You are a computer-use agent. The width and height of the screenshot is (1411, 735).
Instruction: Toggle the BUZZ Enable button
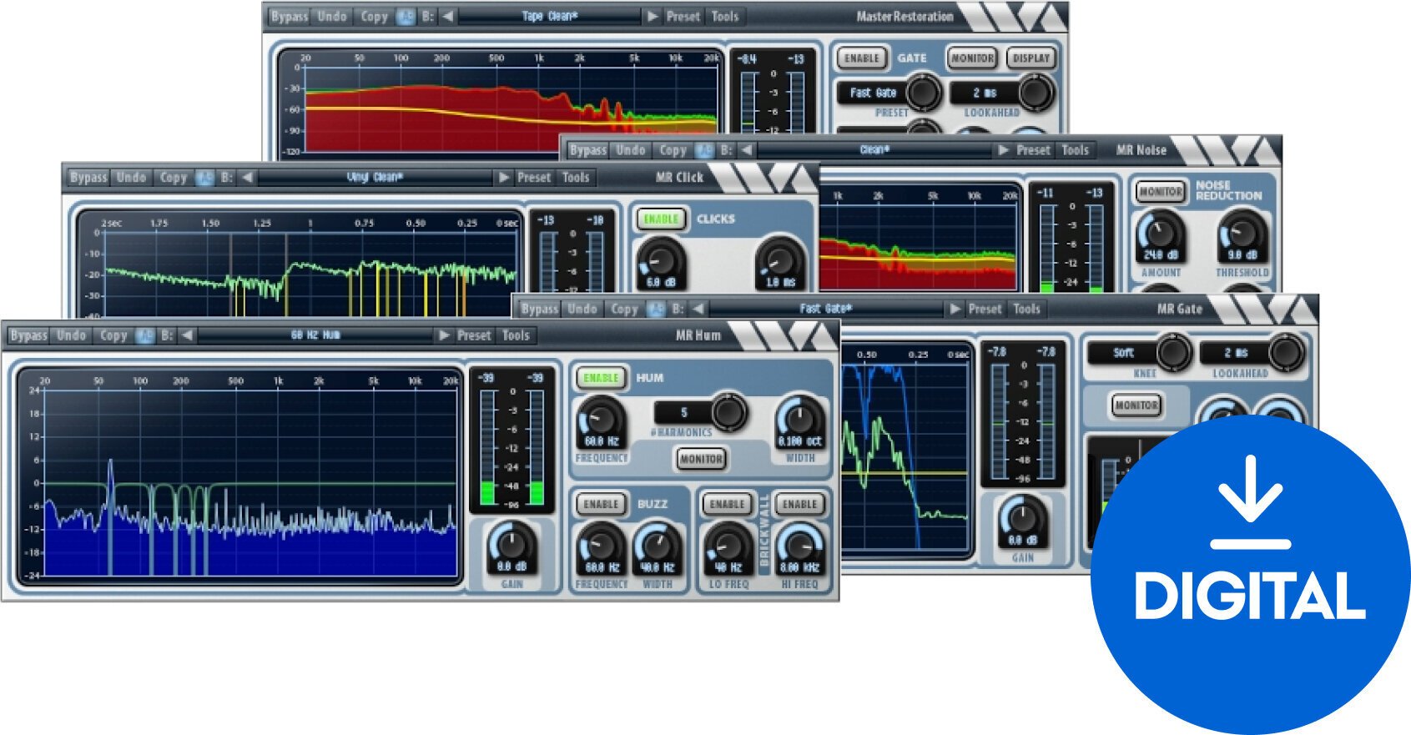pyautogui.click(x=601, y=505)
